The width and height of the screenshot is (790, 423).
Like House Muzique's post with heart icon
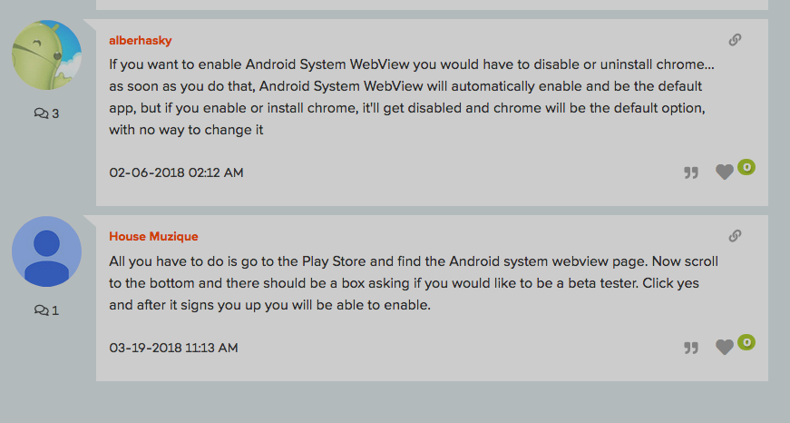pos(725,348)
